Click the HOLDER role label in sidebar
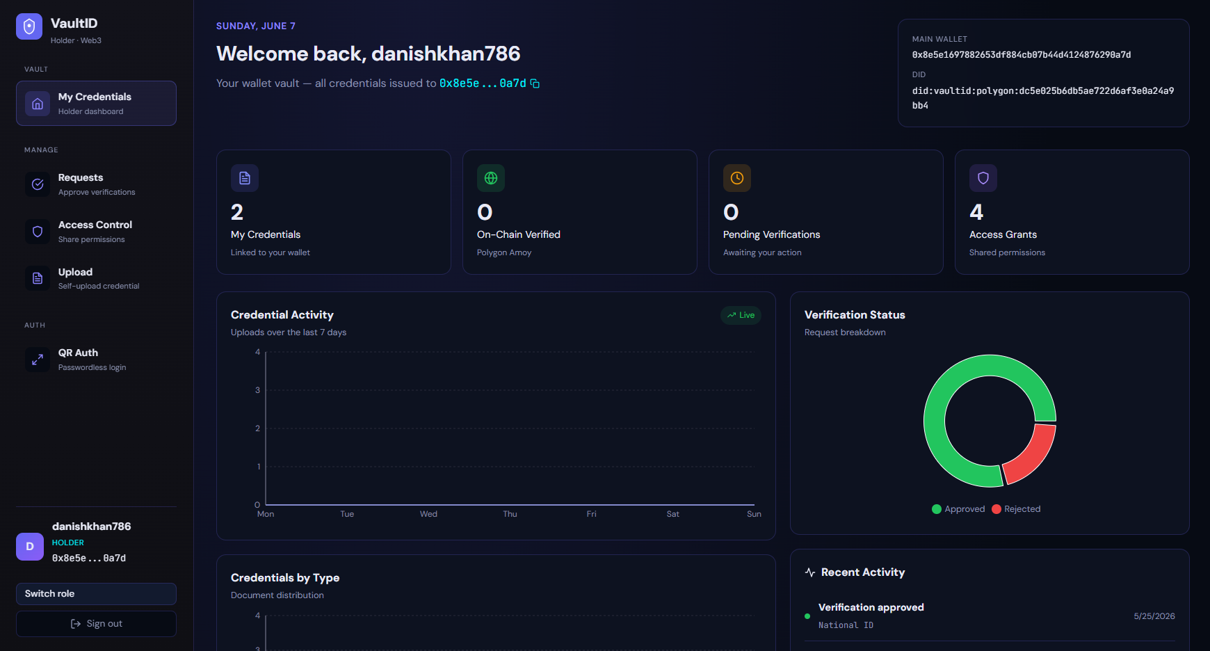This screenshot has width=1210, height=651. (68, 542)
